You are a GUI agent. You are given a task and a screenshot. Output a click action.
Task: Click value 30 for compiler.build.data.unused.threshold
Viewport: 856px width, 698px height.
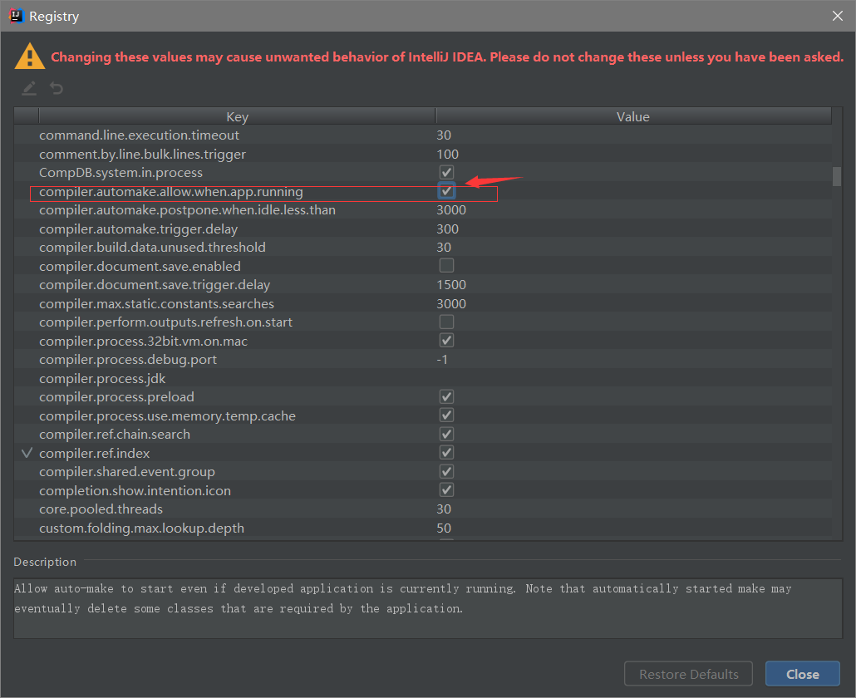[x=444, y=248]
